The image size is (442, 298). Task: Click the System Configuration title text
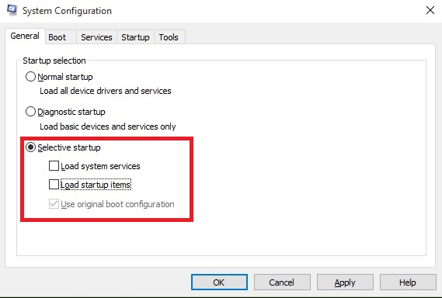pos(67,11)
